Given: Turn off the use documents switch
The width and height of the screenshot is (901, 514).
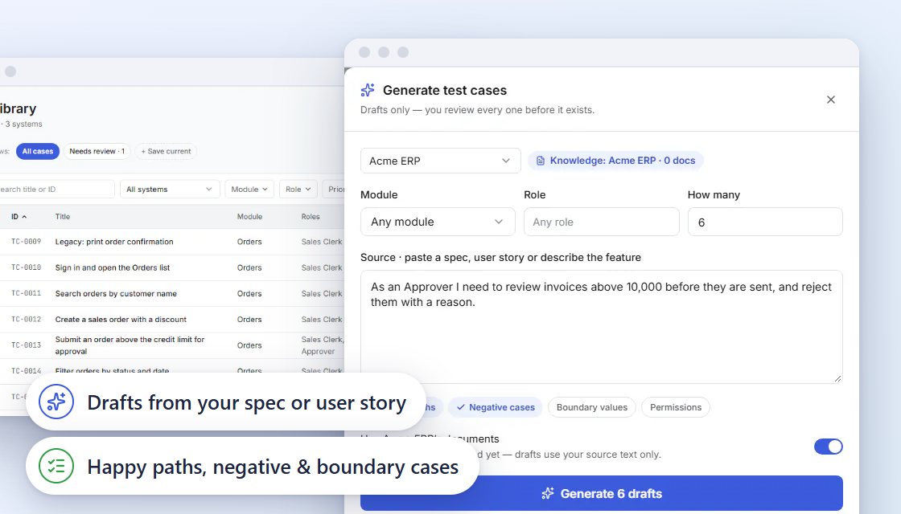Looking at the screenshot, I should pyautogui.click(x=828, y=447).
